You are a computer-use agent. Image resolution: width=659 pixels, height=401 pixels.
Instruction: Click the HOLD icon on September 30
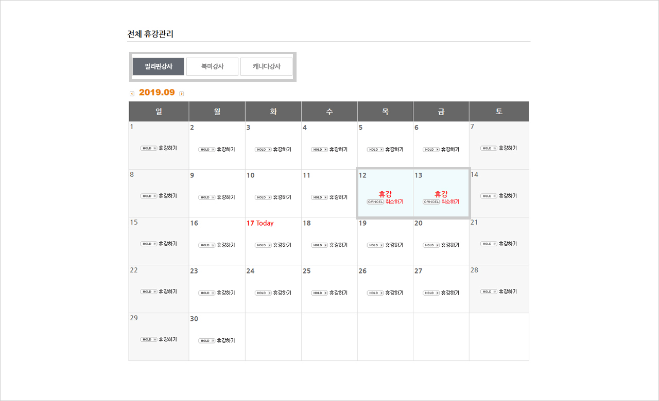pyautogui.click(x=206, y=341)
